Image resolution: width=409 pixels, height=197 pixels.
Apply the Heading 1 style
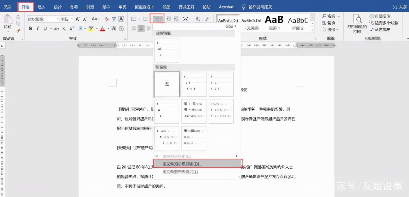pos(274,23)
